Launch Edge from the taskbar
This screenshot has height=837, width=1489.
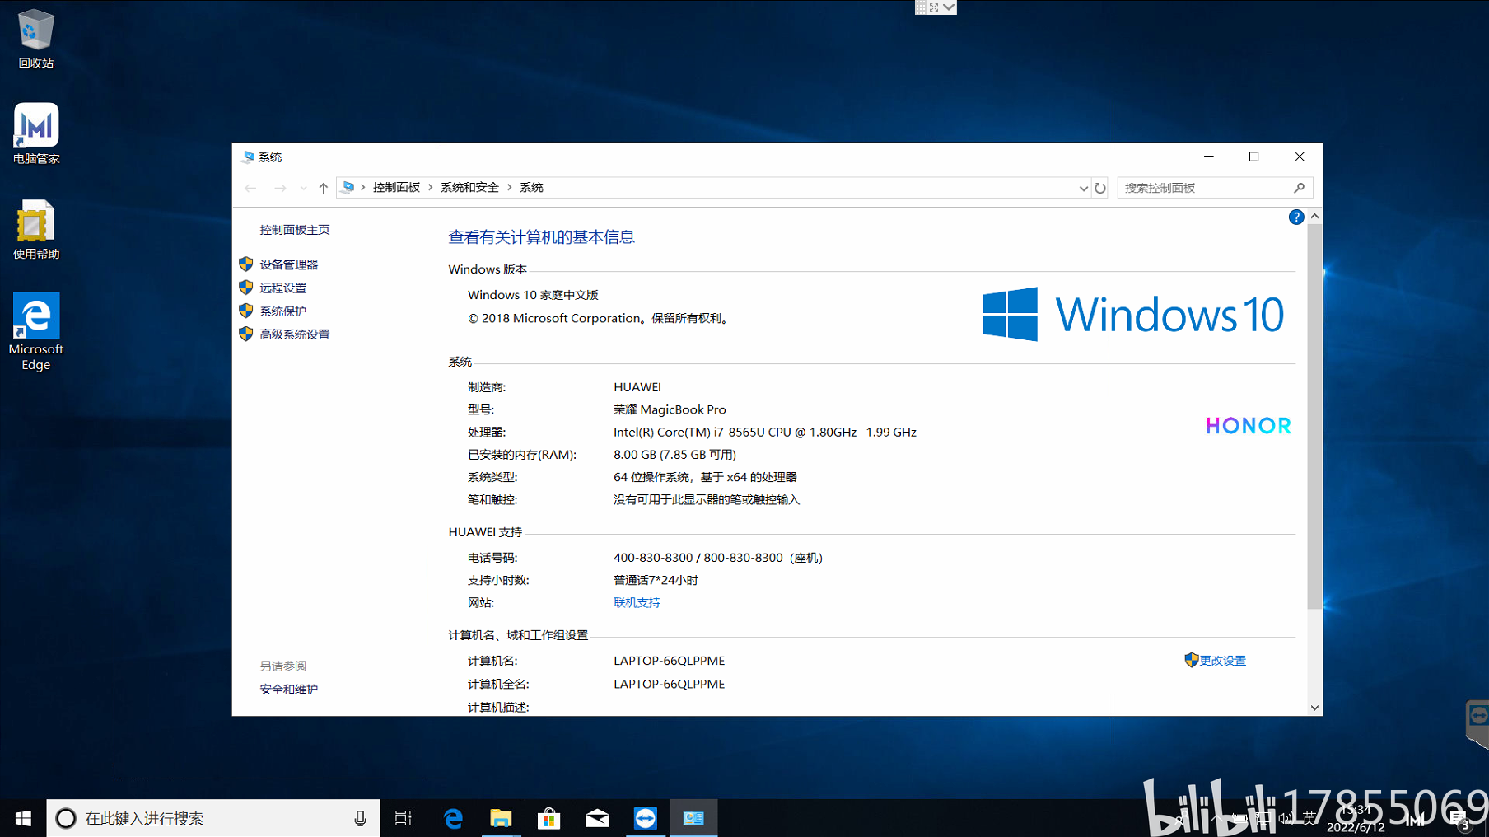[x=453, y=818]
